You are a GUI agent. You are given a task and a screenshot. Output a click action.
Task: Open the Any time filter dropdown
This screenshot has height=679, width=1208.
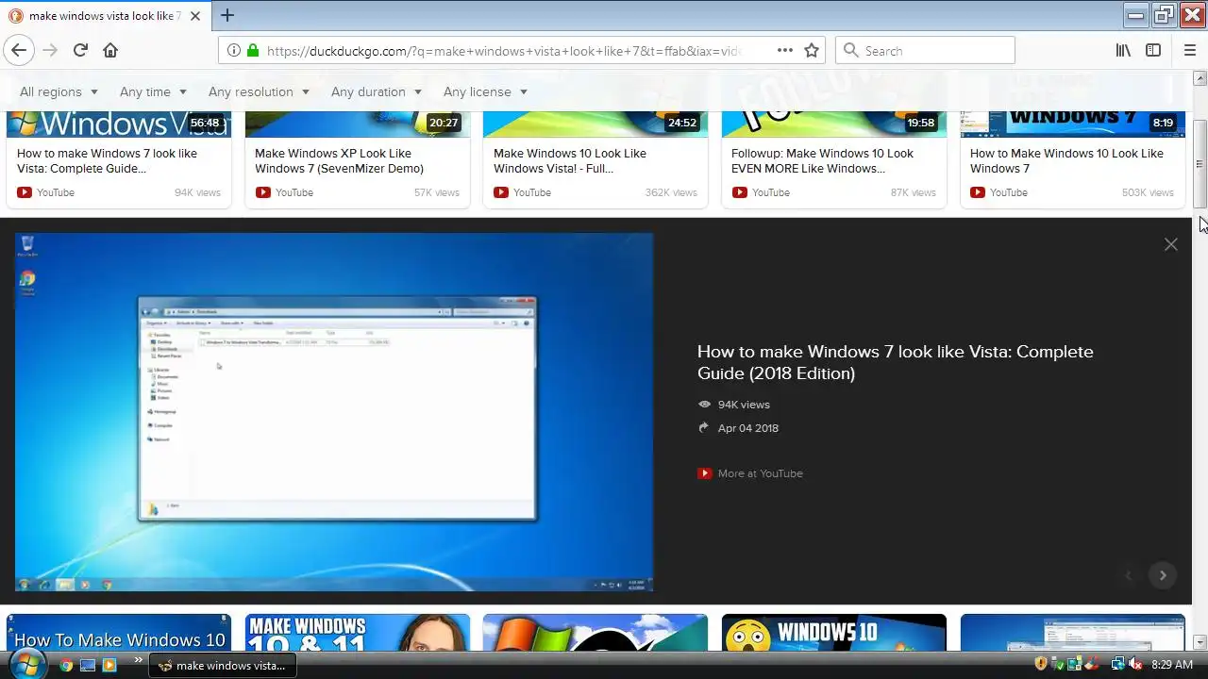(153, 91)
